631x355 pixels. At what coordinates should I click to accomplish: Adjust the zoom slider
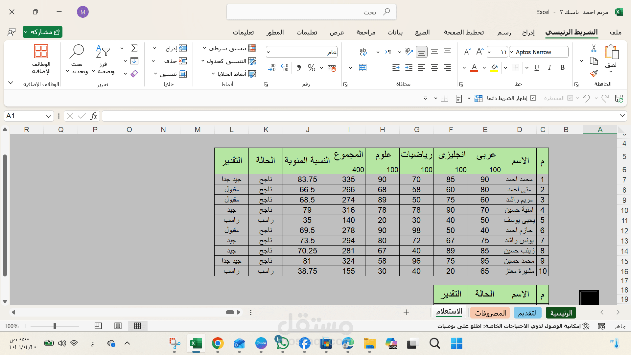(x=55, y=326)
